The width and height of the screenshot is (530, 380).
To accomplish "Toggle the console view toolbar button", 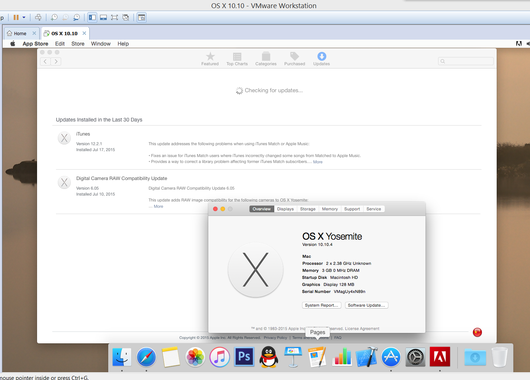I will [x=142, y=17].
